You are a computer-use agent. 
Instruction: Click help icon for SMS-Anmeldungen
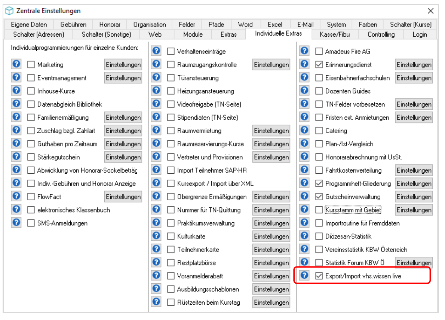[16, 223]
